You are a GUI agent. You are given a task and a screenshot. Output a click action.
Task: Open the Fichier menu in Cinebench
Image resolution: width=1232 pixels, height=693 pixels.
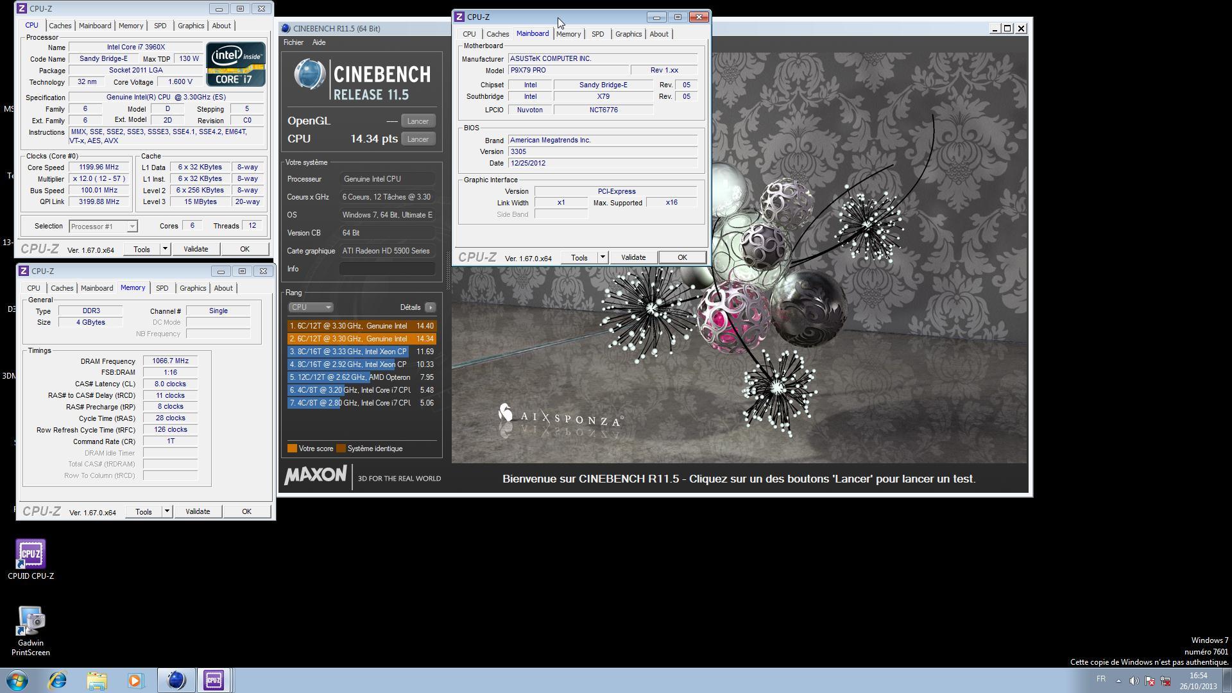[x=293, y=42]
